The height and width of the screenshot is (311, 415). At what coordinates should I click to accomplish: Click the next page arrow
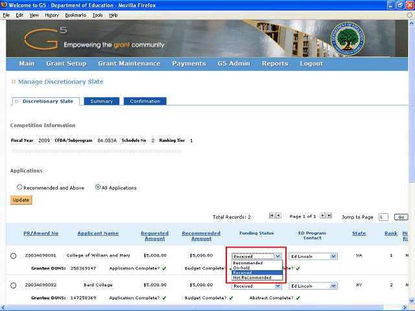(323, 216)
